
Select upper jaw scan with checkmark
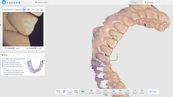pos(58,92)
